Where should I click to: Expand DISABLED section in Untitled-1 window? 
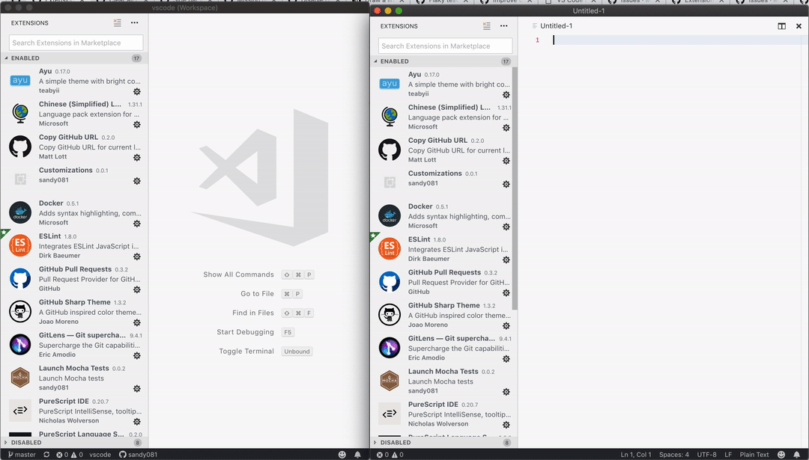point(443,443)
